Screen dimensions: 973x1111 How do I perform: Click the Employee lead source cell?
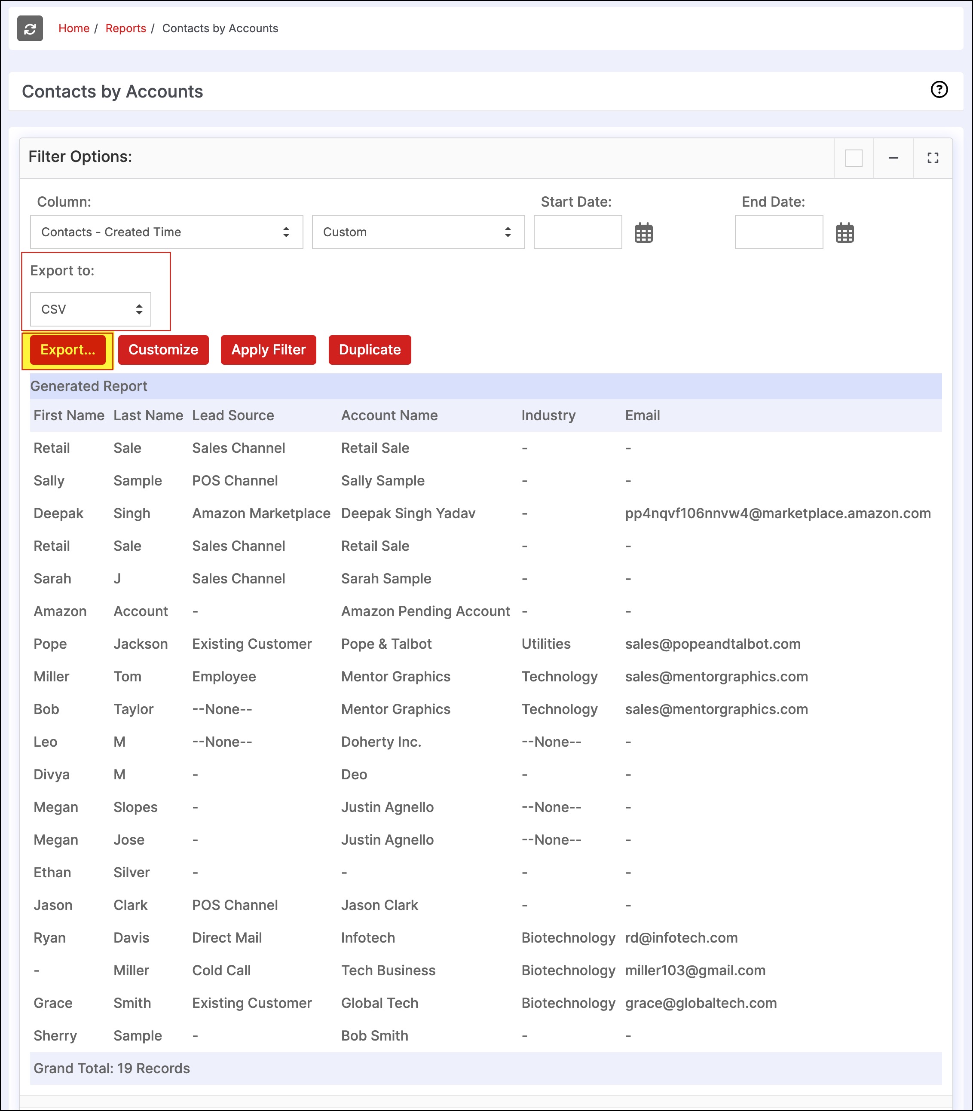(224, 677)
